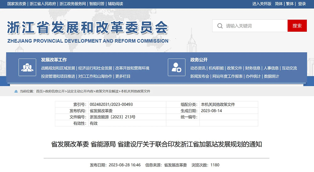Open 新闻发布会 menu item
Screen dimensions: 314x172
(x=200, y=76)
